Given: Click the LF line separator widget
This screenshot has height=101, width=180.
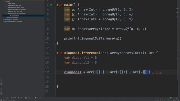Looking at the screenshot, I should click(165, 100).
